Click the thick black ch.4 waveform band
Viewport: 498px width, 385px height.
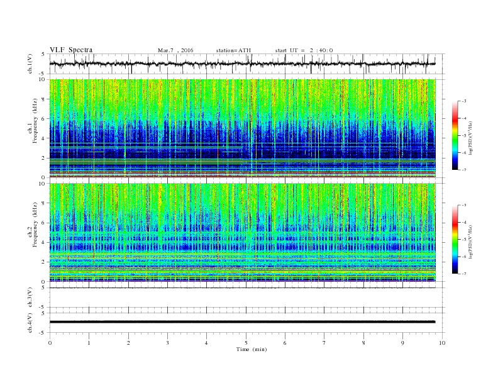tap(242, 322)
